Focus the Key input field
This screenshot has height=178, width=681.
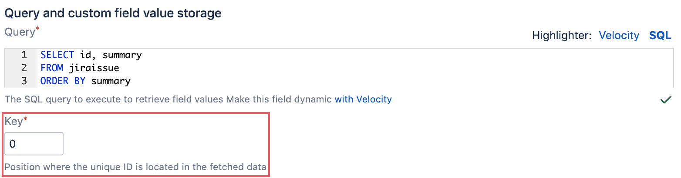pyautogui.click(x=34, y=144)
